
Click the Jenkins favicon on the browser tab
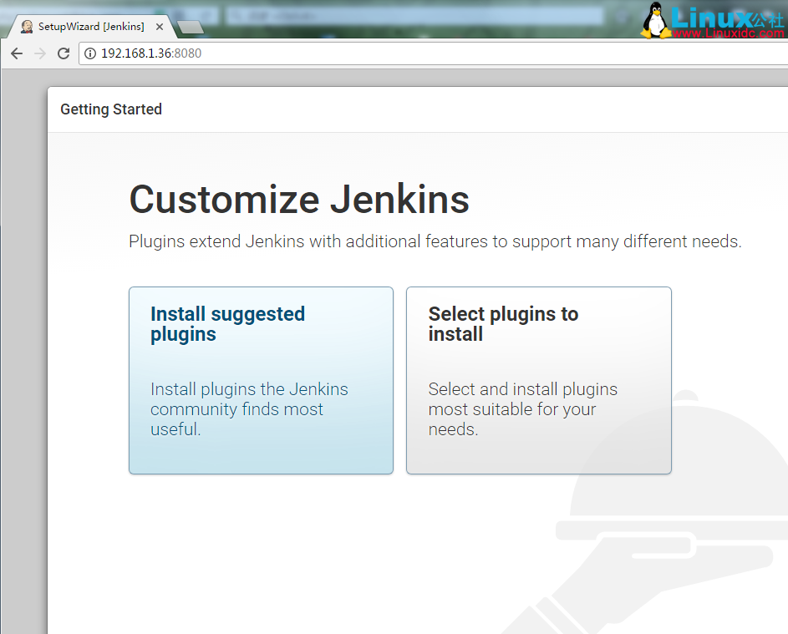point(26,26)
